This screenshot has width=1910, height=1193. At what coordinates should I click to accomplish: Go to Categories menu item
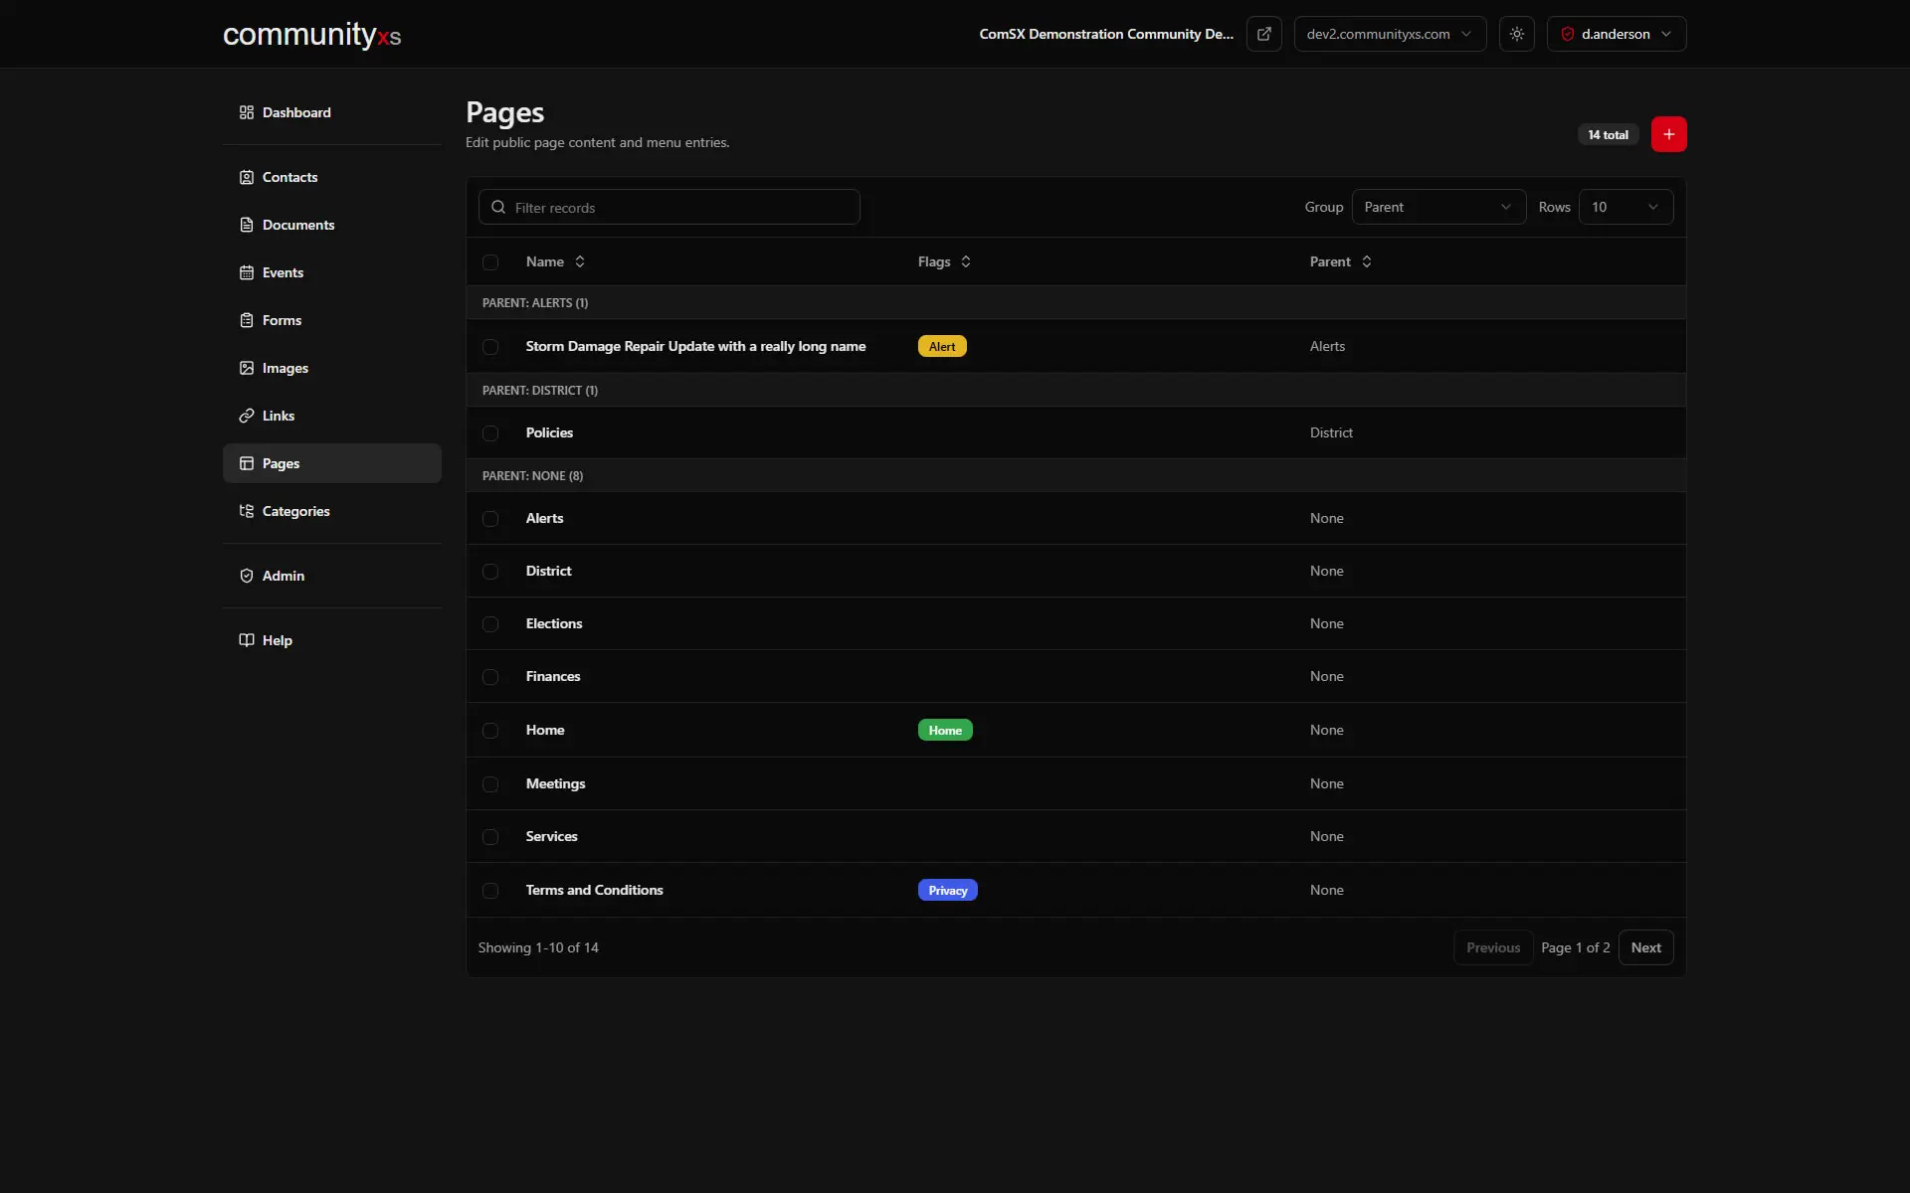[332, 511]
